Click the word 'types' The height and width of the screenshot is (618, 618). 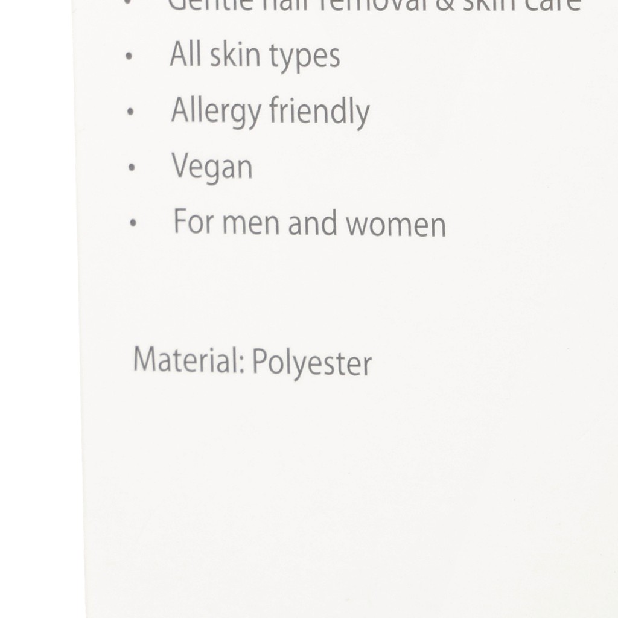click(304, 59)
